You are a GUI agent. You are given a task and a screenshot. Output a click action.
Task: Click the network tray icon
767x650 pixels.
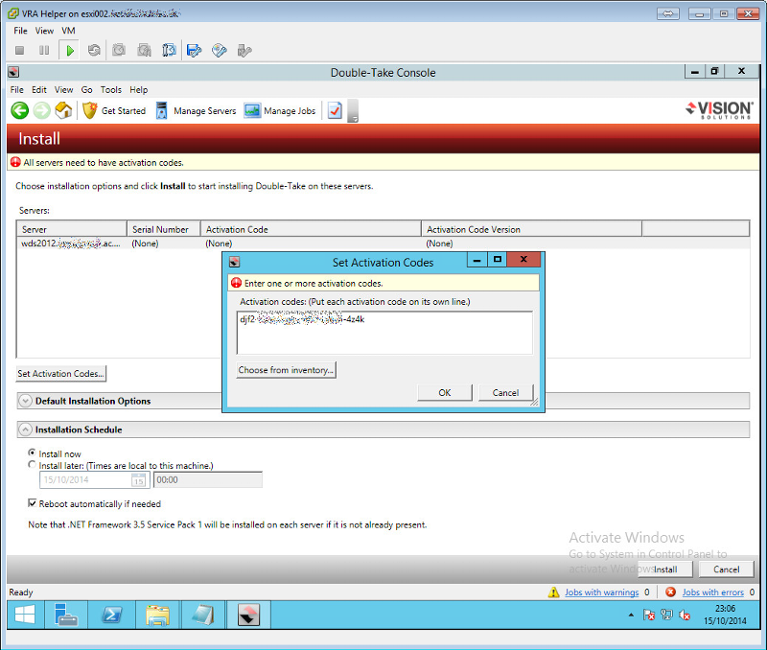[666, 615]
